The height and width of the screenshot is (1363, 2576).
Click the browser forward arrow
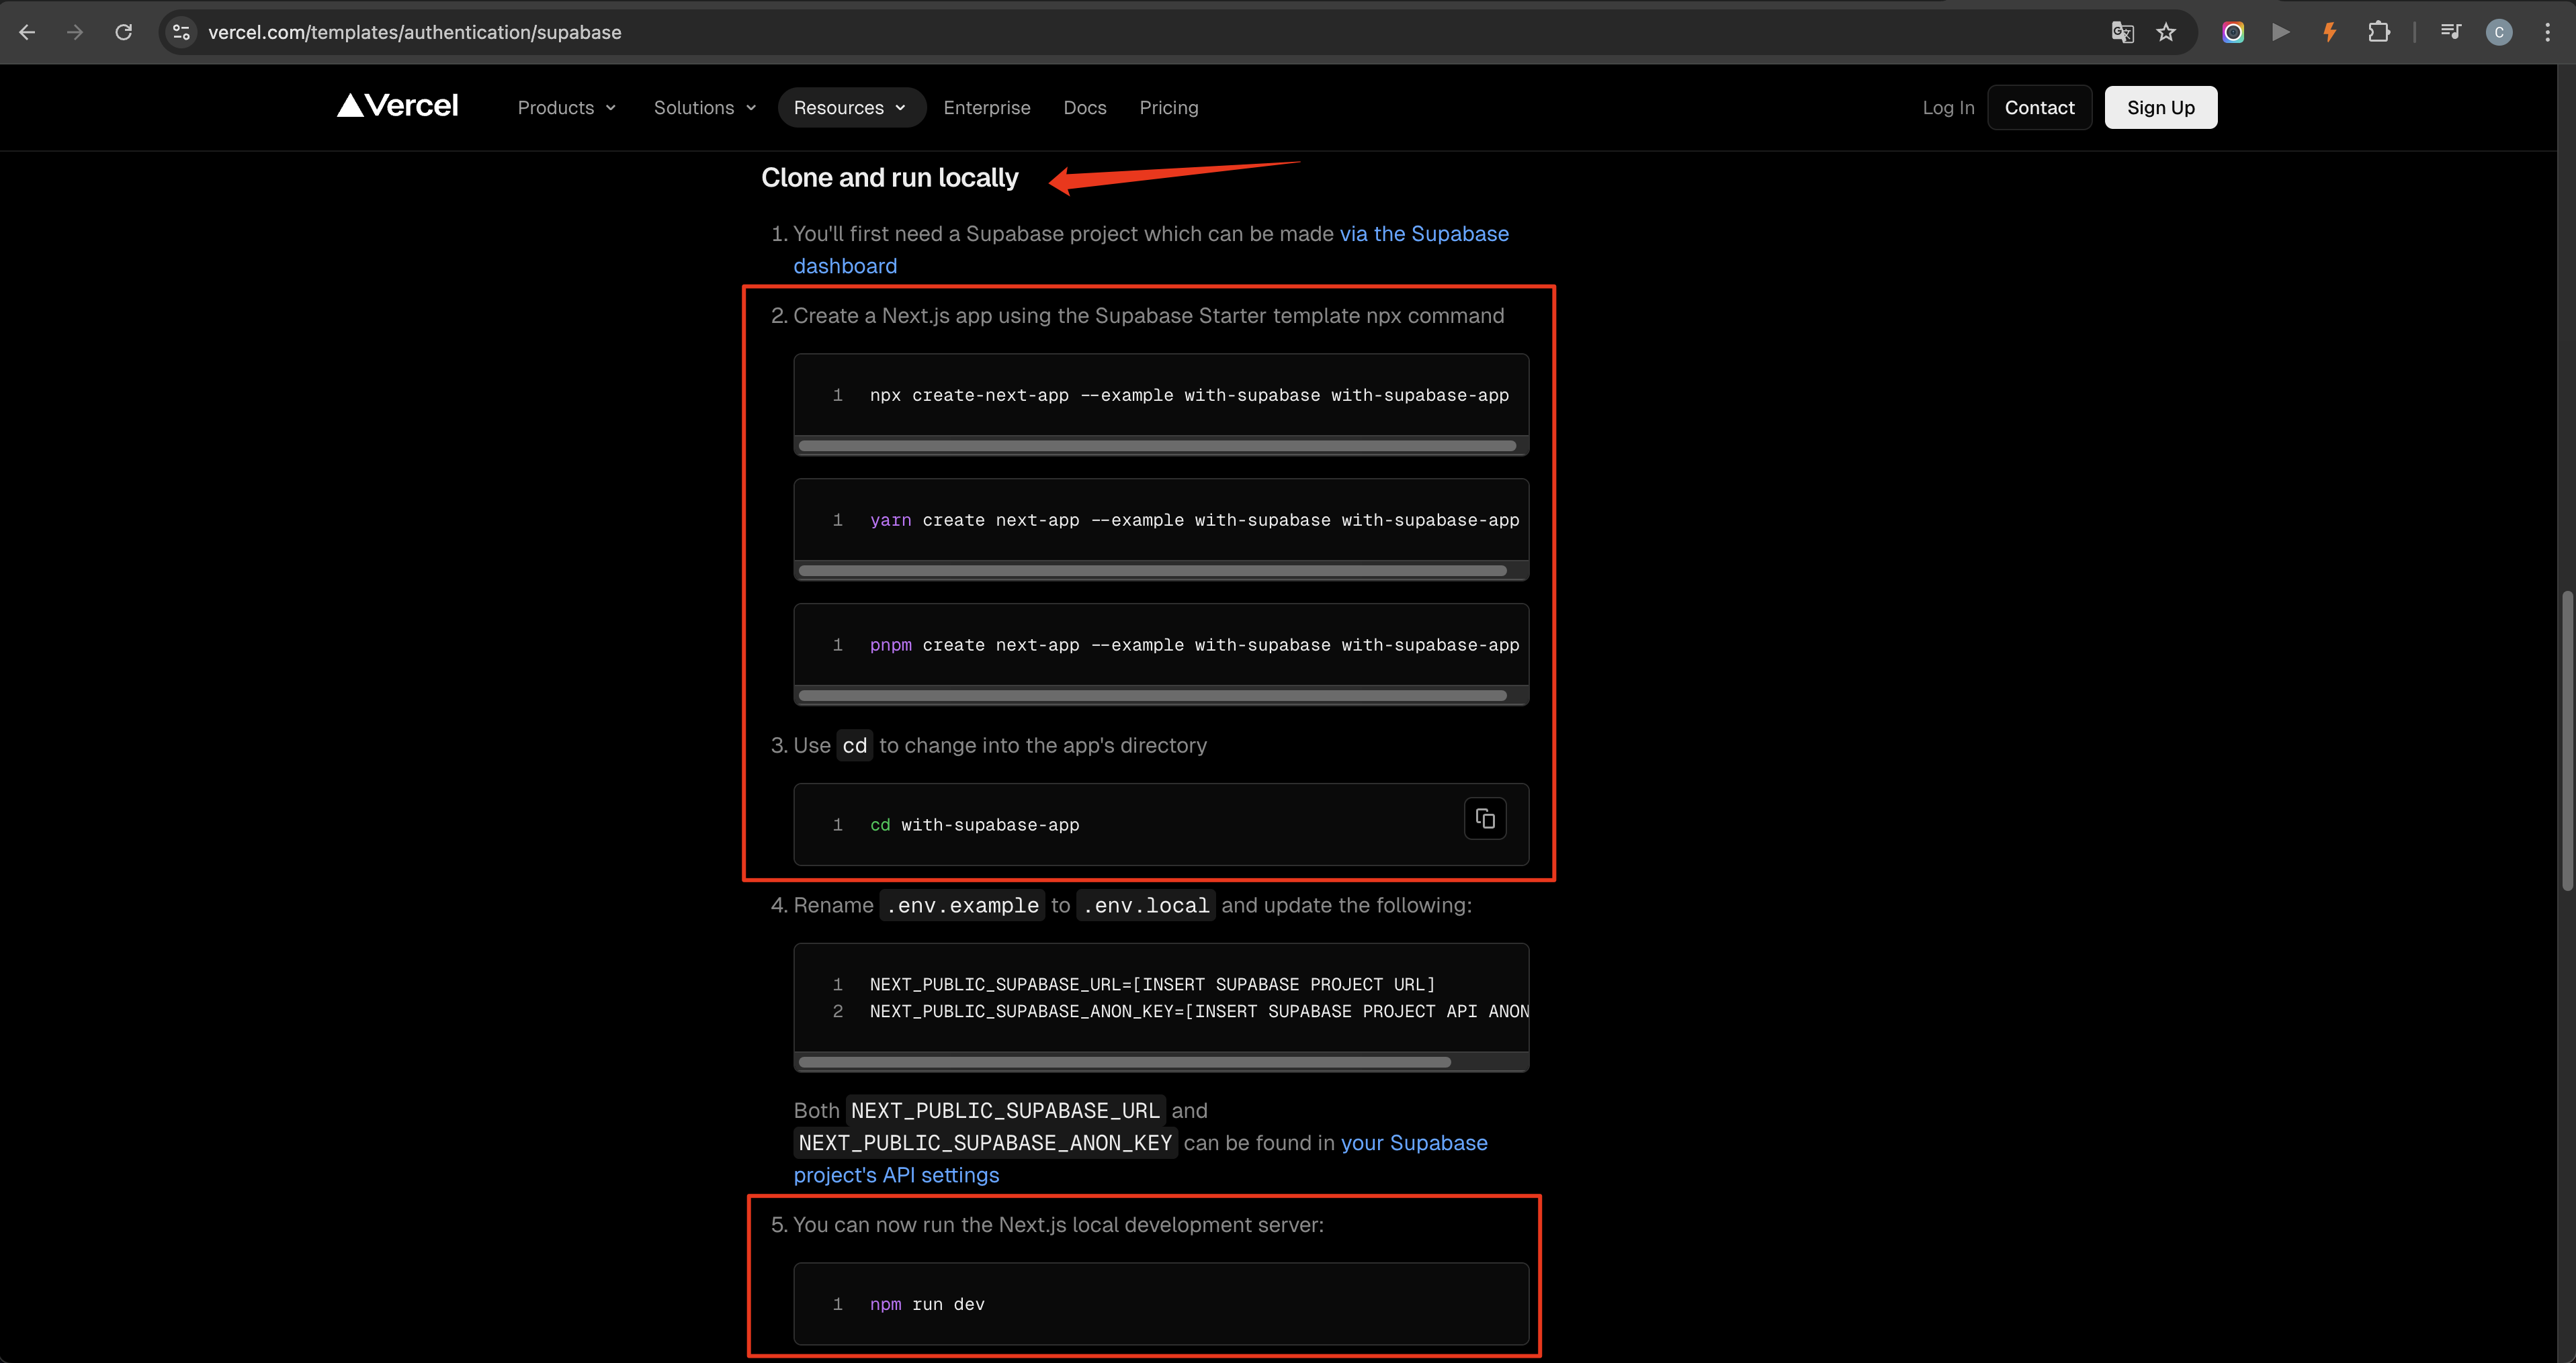[x=75, y=32]
